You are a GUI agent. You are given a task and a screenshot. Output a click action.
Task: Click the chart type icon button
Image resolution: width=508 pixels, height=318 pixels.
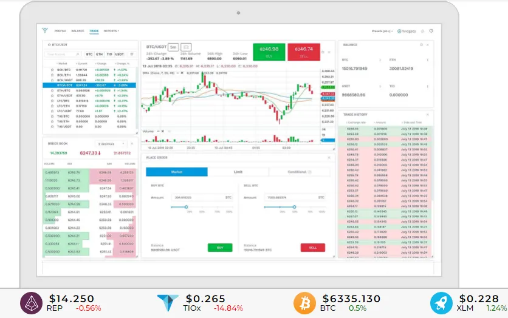[x=186, y=47]
